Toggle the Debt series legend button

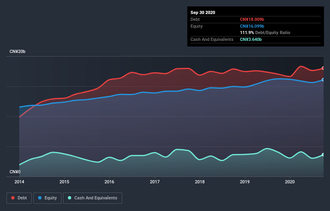[19, 198]
